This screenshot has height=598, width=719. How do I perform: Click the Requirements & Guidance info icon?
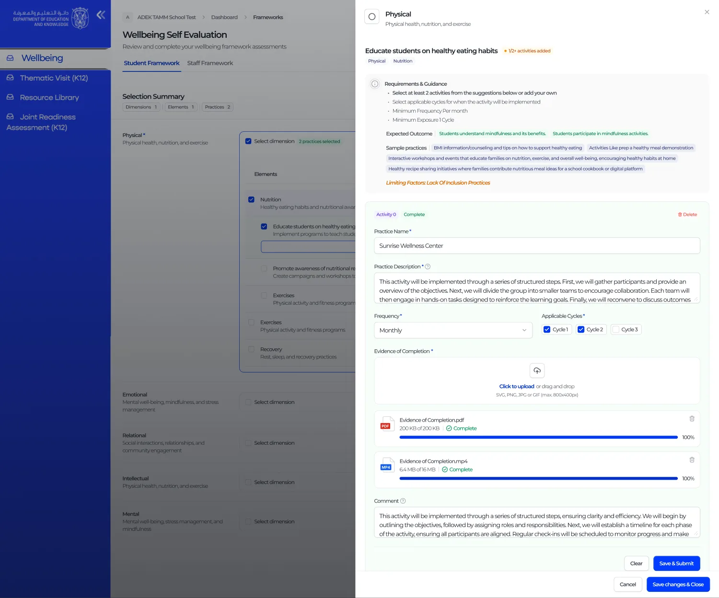coord(375,84)
